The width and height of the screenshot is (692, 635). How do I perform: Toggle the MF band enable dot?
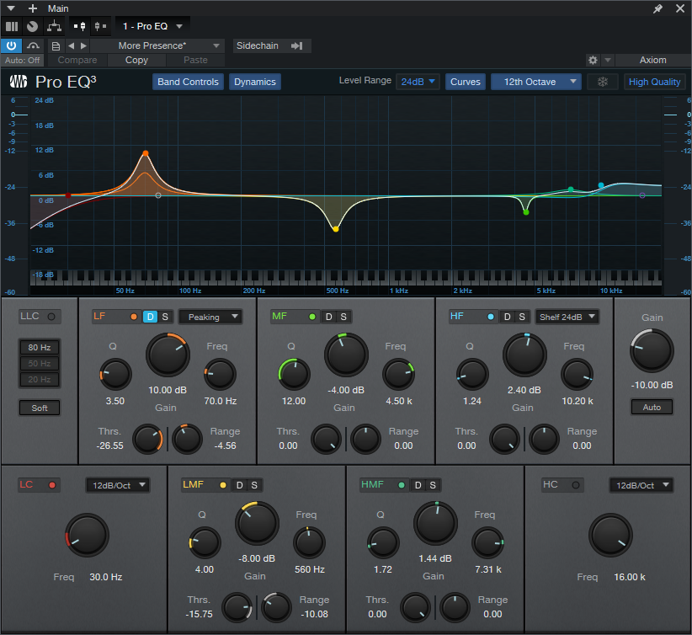tap(312, 317)
